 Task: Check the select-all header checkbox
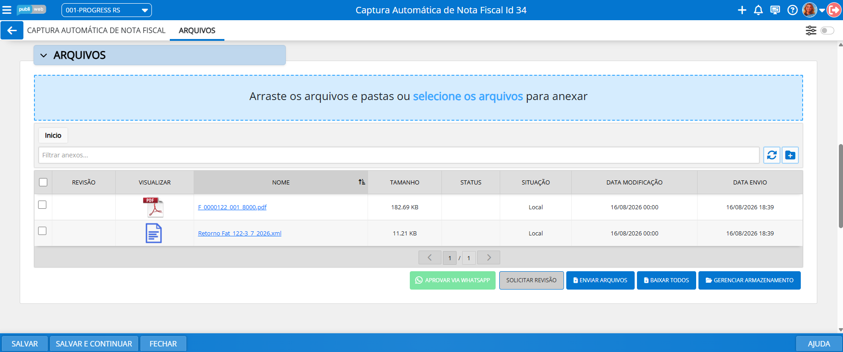tap(43, 182)
